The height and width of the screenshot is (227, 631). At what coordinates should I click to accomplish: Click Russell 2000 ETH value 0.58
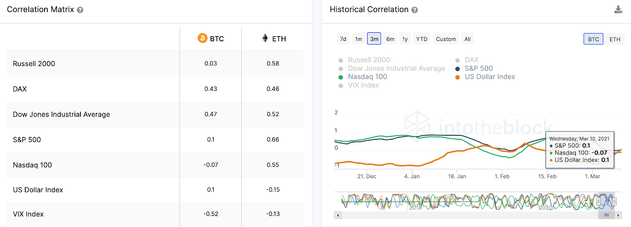tap(273, 63)
